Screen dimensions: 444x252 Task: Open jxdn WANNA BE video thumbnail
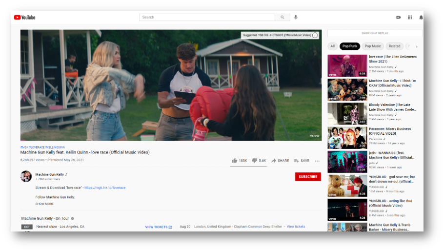(x=347, y=162)
